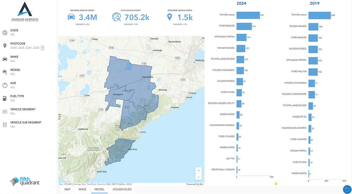The image size is (352, 194).
Task: Click the 2024 chart heading
Action: [241, 4]
